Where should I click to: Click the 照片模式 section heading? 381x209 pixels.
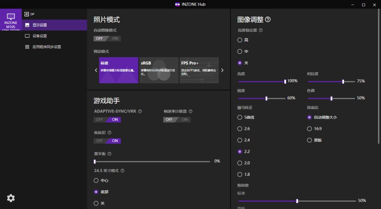point(107,20)
